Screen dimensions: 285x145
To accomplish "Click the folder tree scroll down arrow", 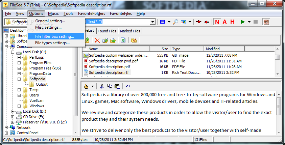I will coord(75,133).
